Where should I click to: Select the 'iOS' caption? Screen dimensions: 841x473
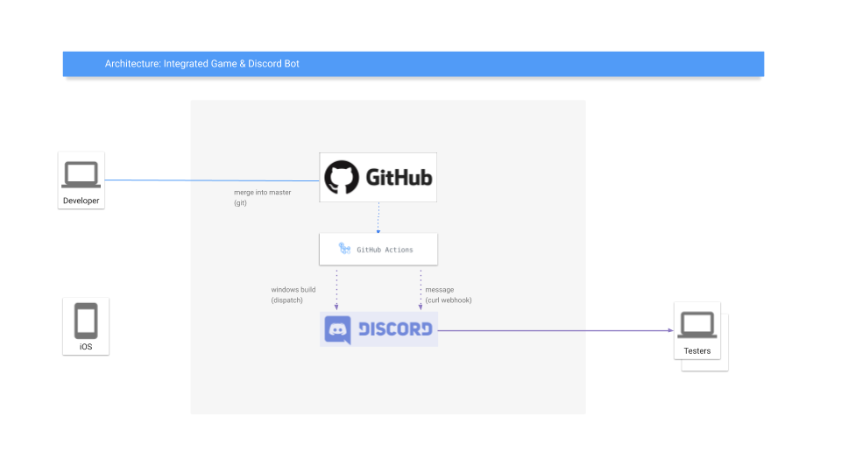[x=86, y=347]
